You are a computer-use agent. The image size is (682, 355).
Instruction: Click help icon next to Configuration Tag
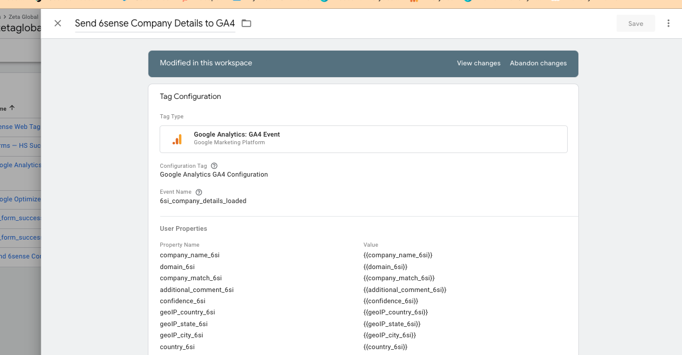pyautogui.click(x=214, y=166)
